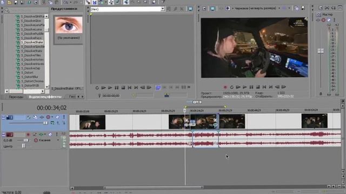This screenshot has height=194, width=346.
Task: Click the trimmer Play button
Action: 110,88
